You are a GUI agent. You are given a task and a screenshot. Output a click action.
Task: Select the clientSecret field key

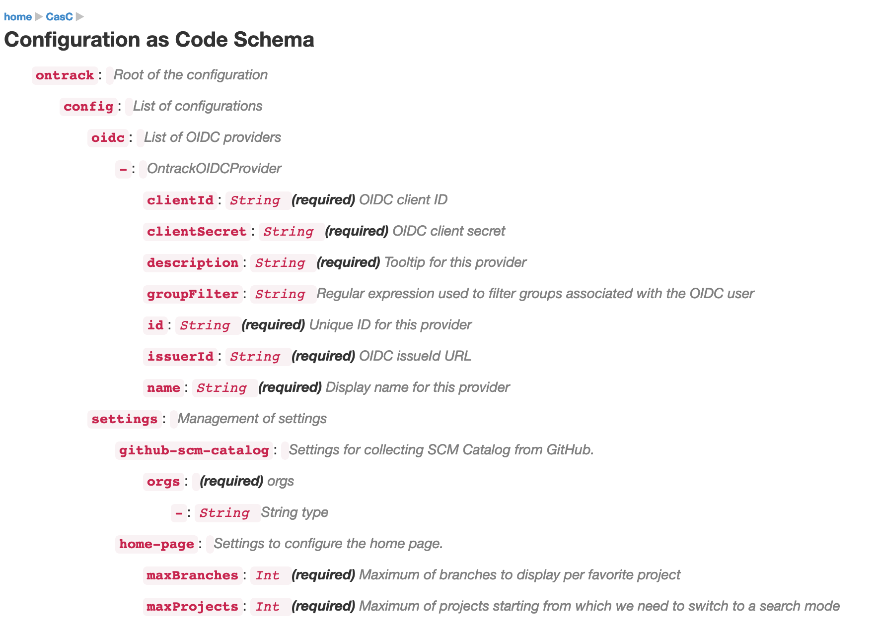(x=197, y=232)
